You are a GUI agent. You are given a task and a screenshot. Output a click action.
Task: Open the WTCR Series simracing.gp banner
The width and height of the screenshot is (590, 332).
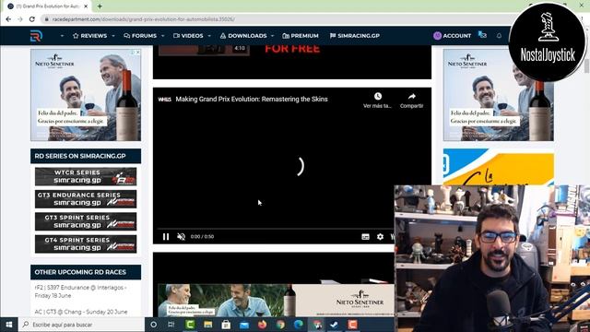[x=86, y=176]
